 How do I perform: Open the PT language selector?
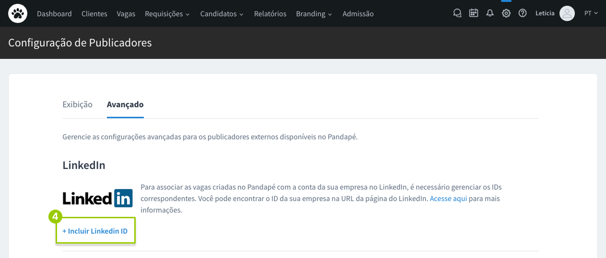pyautogui.click(x=591, y=13)
